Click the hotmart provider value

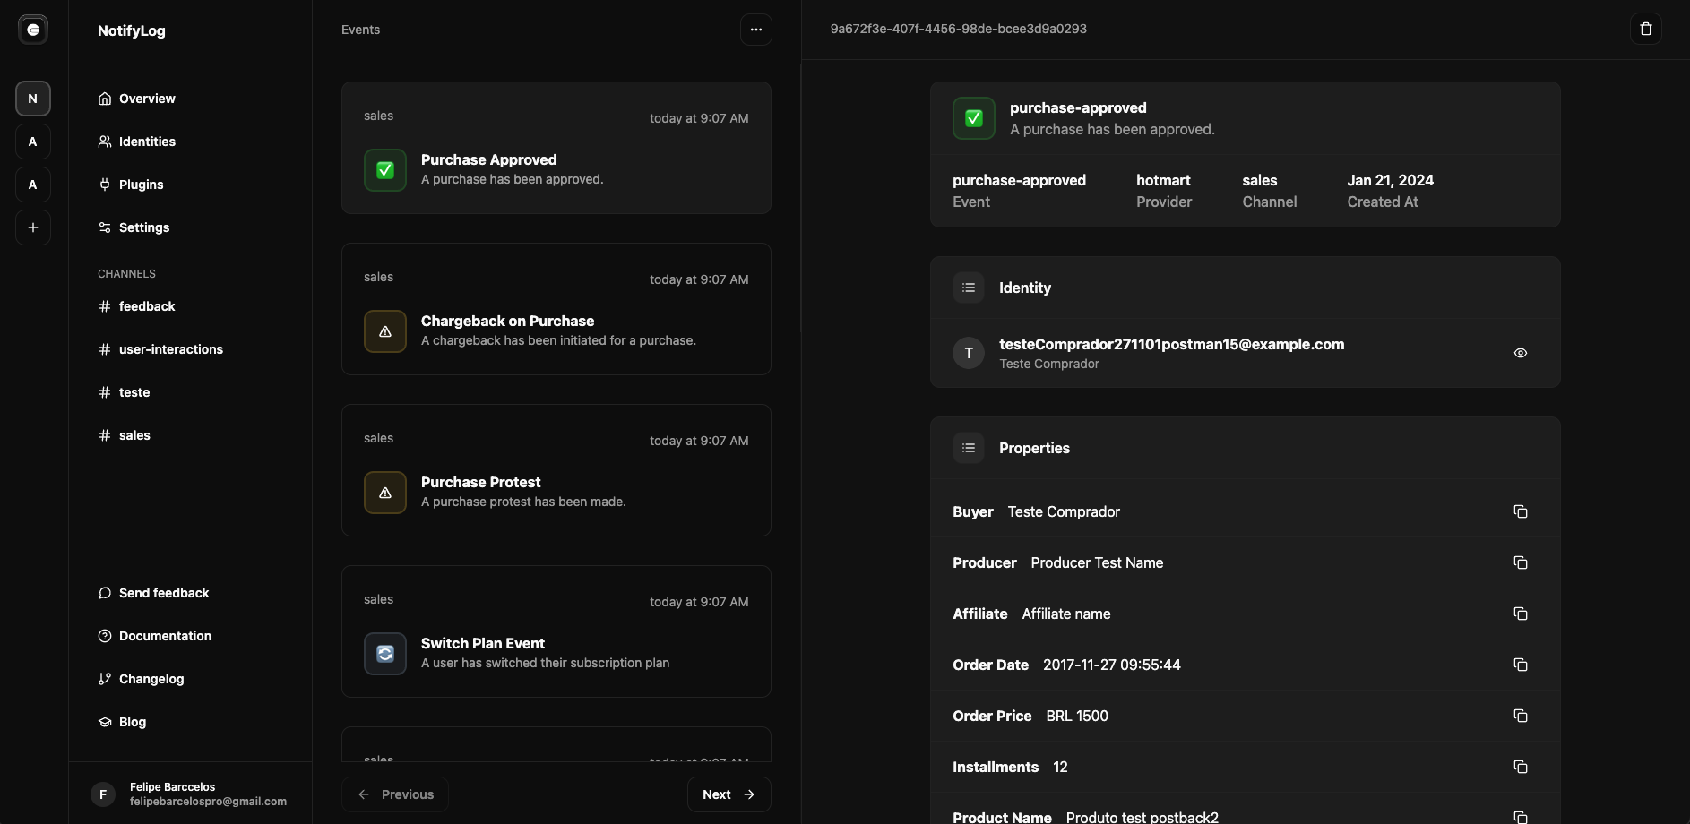pos(1163,180)
